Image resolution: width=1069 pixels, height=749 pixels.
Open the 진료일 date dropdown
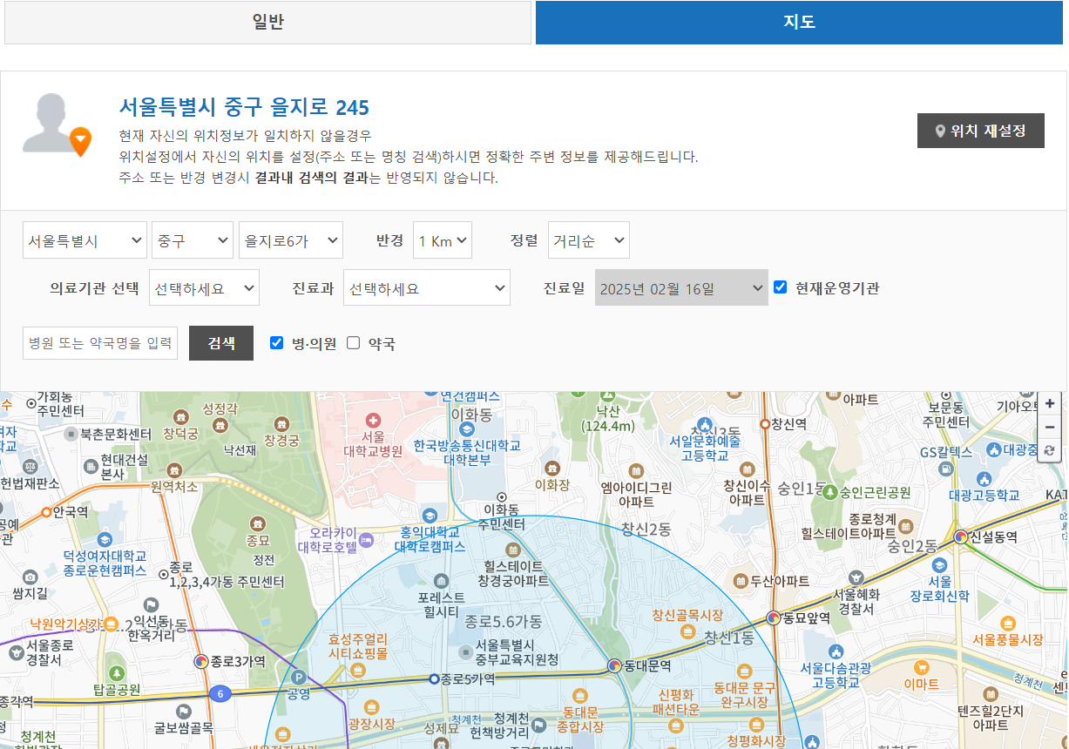(x=681, y=287)
